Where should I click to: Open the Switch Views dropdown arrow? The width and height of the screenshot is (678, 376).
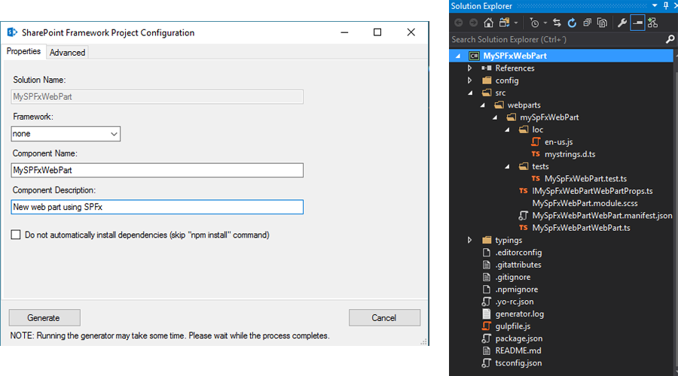[516, 23]
